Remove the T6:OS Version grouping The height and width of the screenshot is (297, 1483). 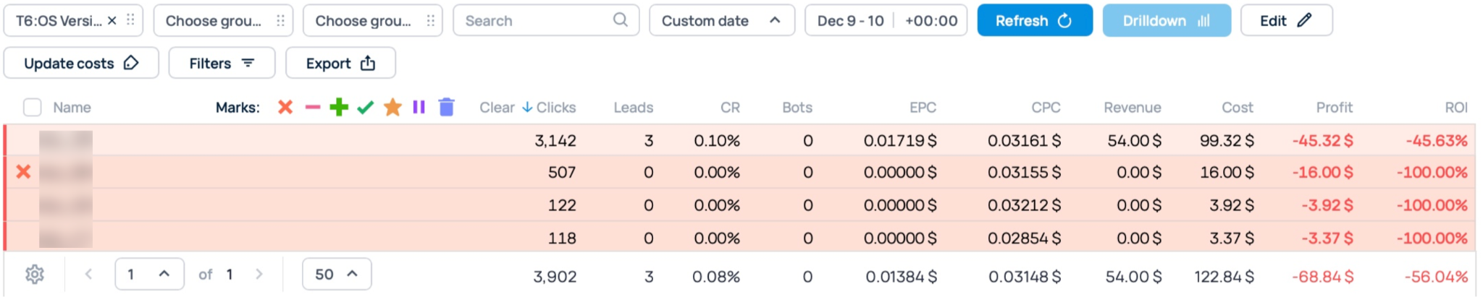(112, 21)
